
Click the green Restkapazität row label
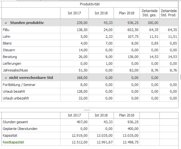[13, 142]
